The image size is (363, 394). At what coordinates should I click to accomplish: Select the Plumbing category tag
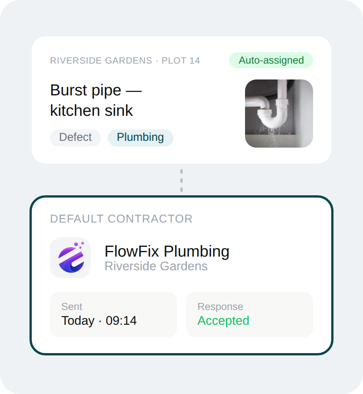pos(140,137)
